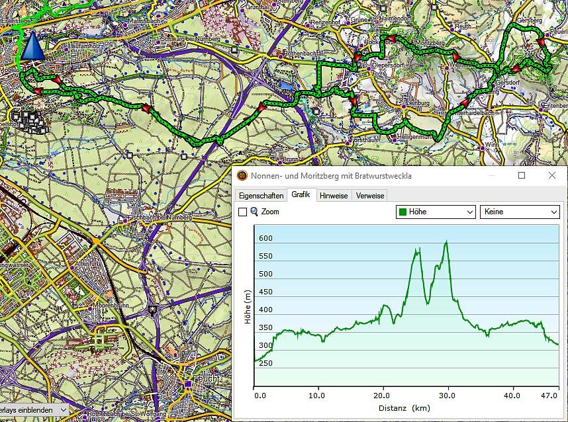Select the Grafik tab
The width and height of the screenshot is (568, 422).
tap(301, 195)
